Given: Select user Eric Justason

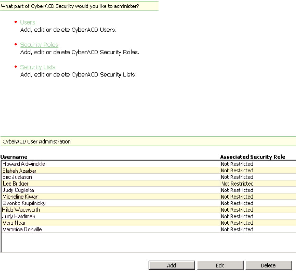Looking at the screenshot, I should pos(17,177).
